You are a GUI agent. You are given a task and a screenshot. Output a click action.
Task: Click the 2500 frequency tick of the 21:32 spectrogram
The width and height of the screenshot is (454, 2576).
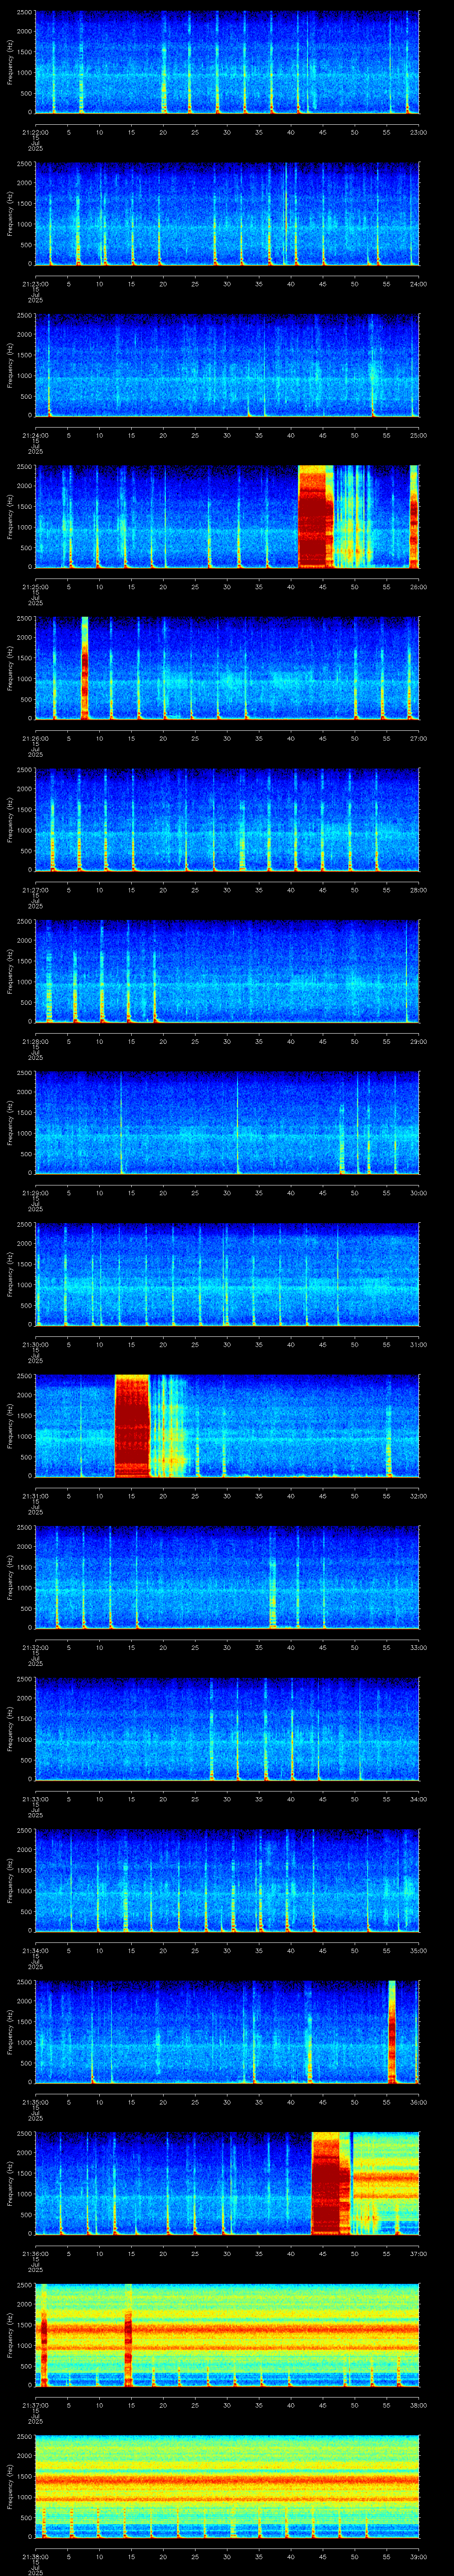point(25,1529)
